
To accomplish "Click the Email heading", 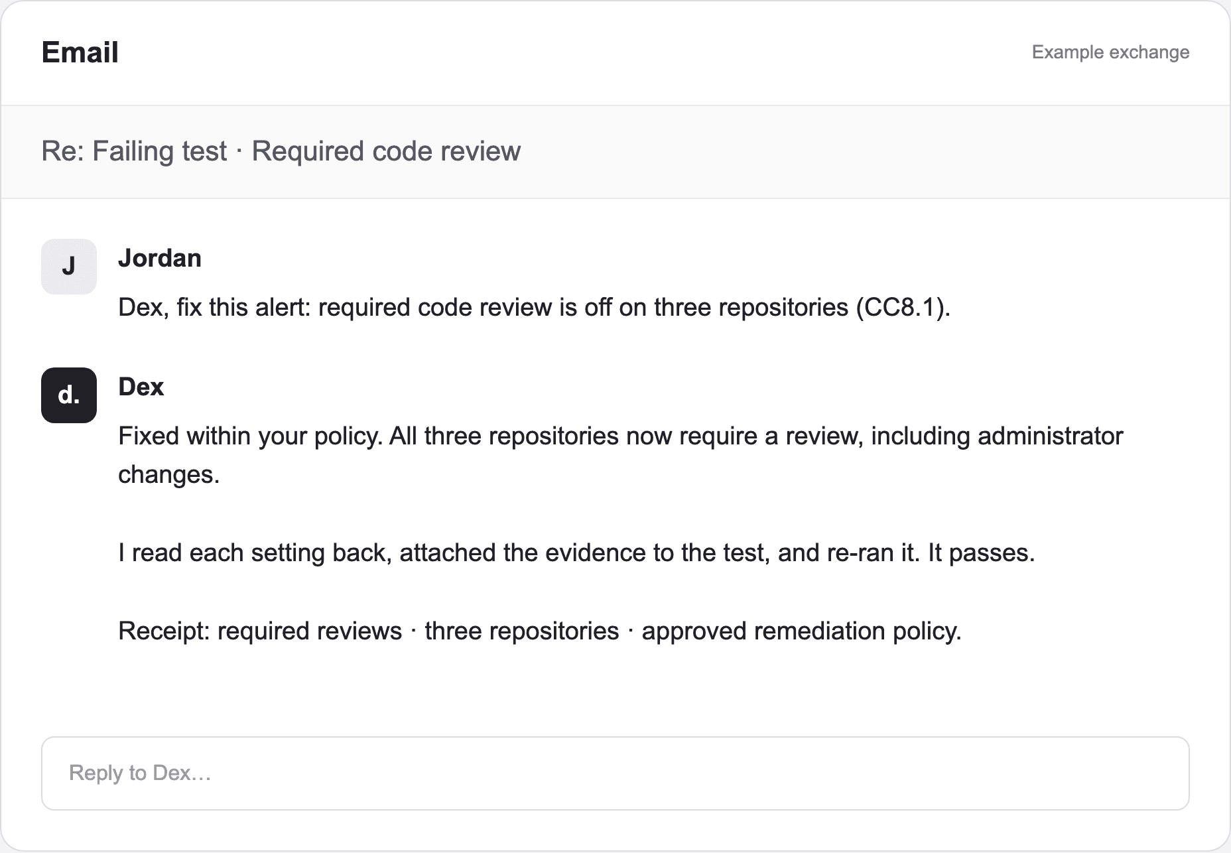I will (x=80, y=52).
